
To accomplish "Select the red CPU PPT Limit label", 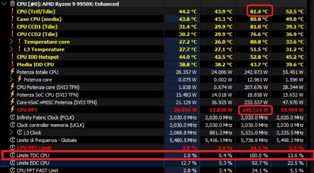I will 34,148.
